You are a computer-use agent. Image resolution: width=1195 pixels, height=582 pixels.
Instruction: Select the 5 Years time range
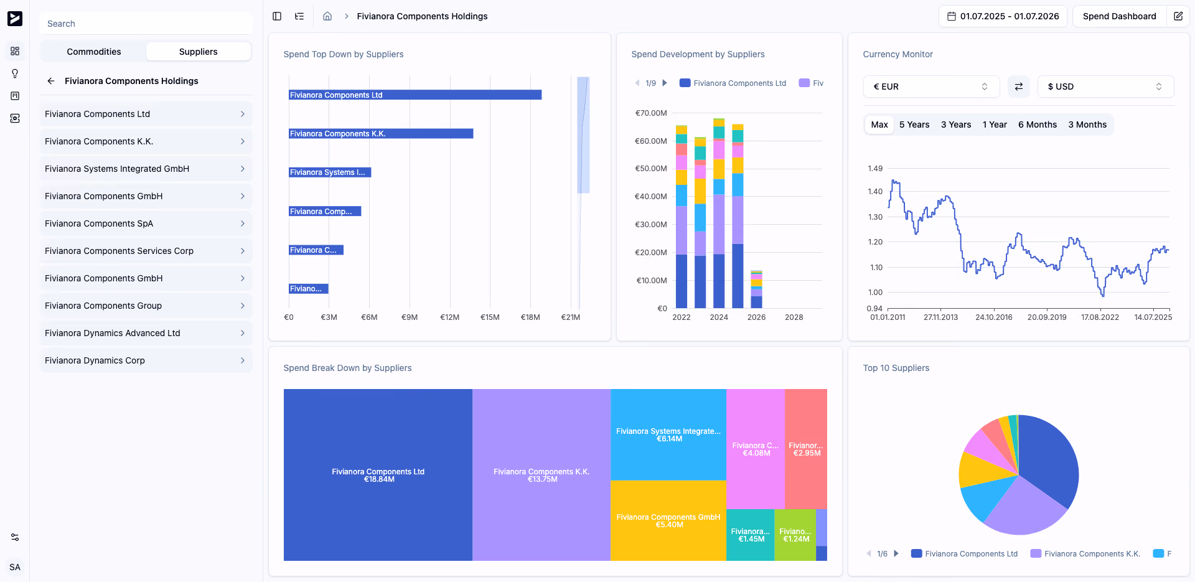click(914, 124)
